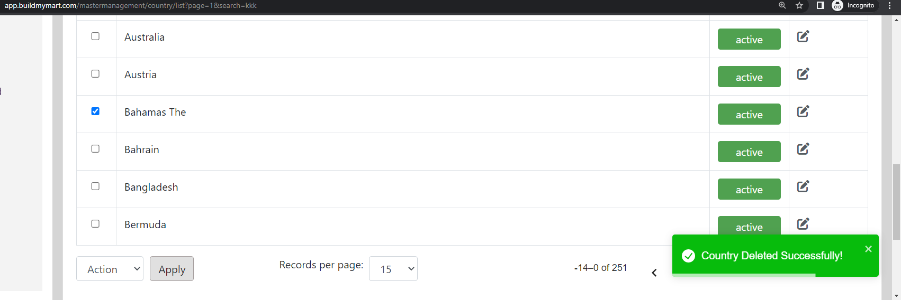Uncheck the Bahamas The checkbox
The height and width of the screenshot is (300, 901).
coord(95,111)
